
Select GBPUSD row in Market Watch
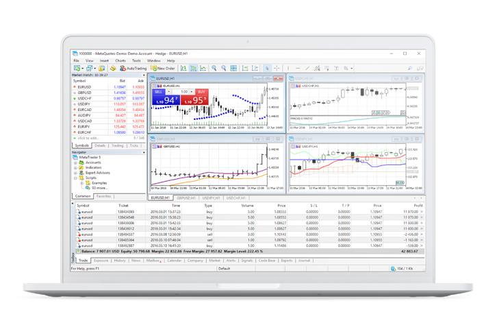pyautogui.click(x=109, y=93)
